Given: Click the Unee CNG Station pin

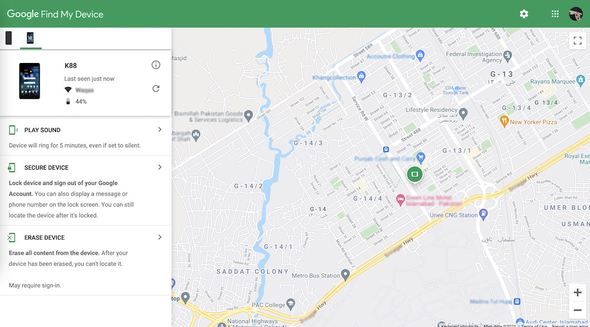Looking at the screenshot, I should (x=484, y=214).
